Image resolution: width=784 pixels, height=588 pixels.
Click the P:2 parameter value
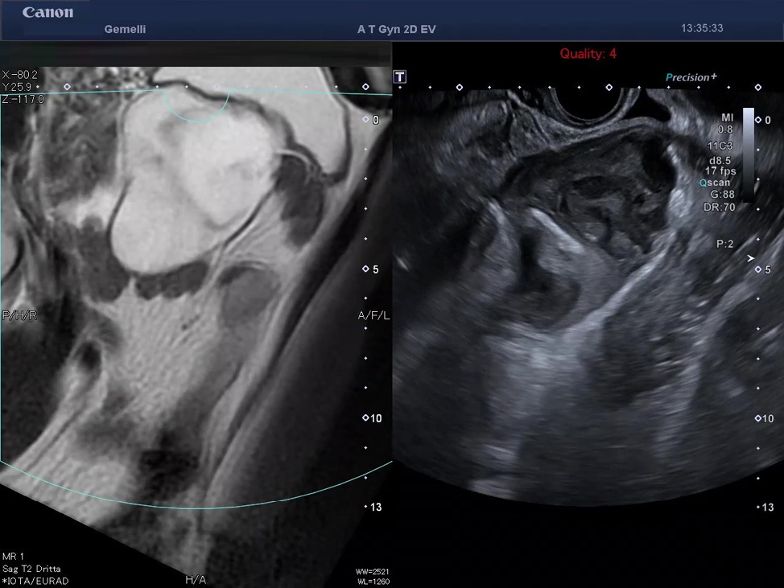pyautogui.click(x=725, y=244)
